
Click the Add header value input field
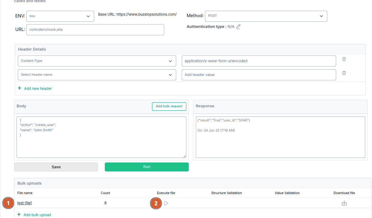[x=259, y=75]
